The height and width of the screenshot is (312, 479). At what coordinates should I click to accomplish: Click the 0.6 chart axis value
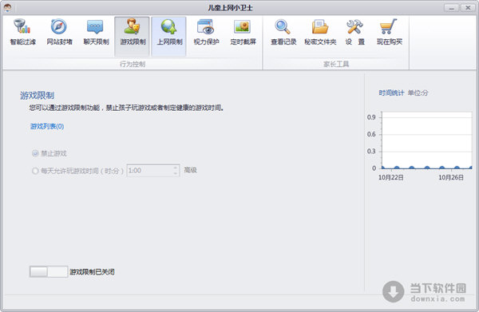pos(371,134)
